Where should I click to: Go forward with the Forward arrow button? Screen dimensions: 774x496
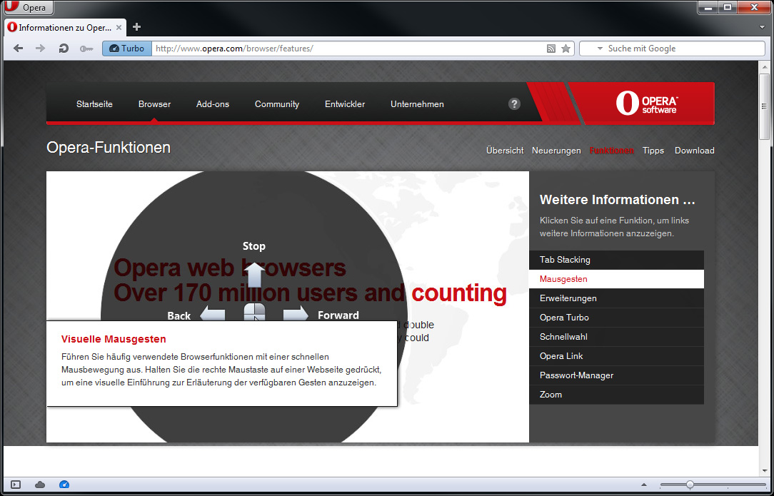[41, 49]
